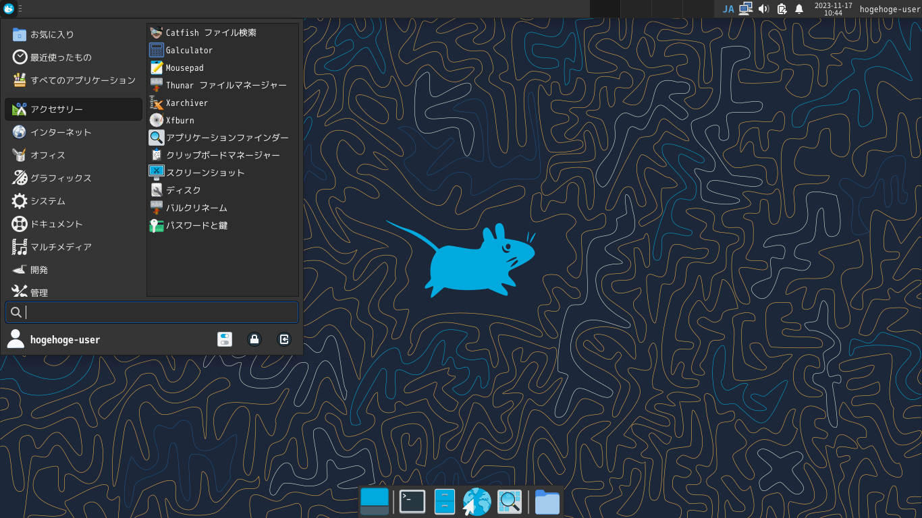Launch Thunar file manager entry
This screenshot has width=922, height=518.
(223, 85)
